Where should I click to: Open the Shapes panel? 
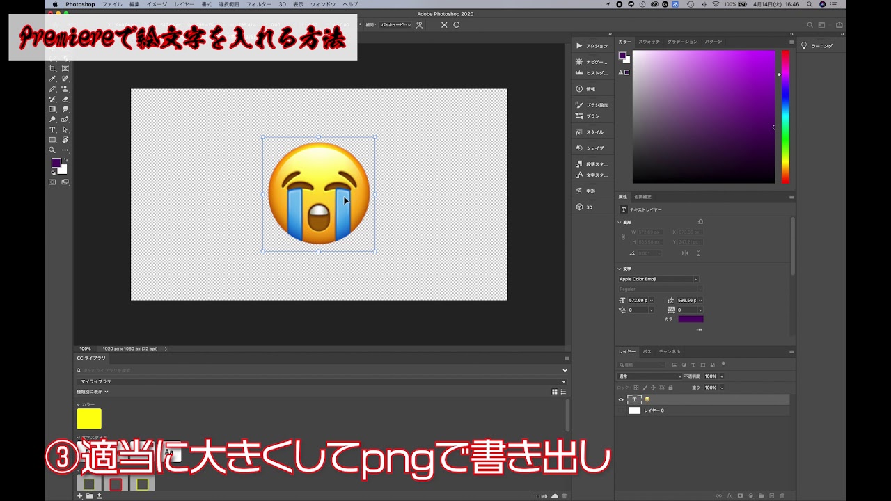pos(590,148)
